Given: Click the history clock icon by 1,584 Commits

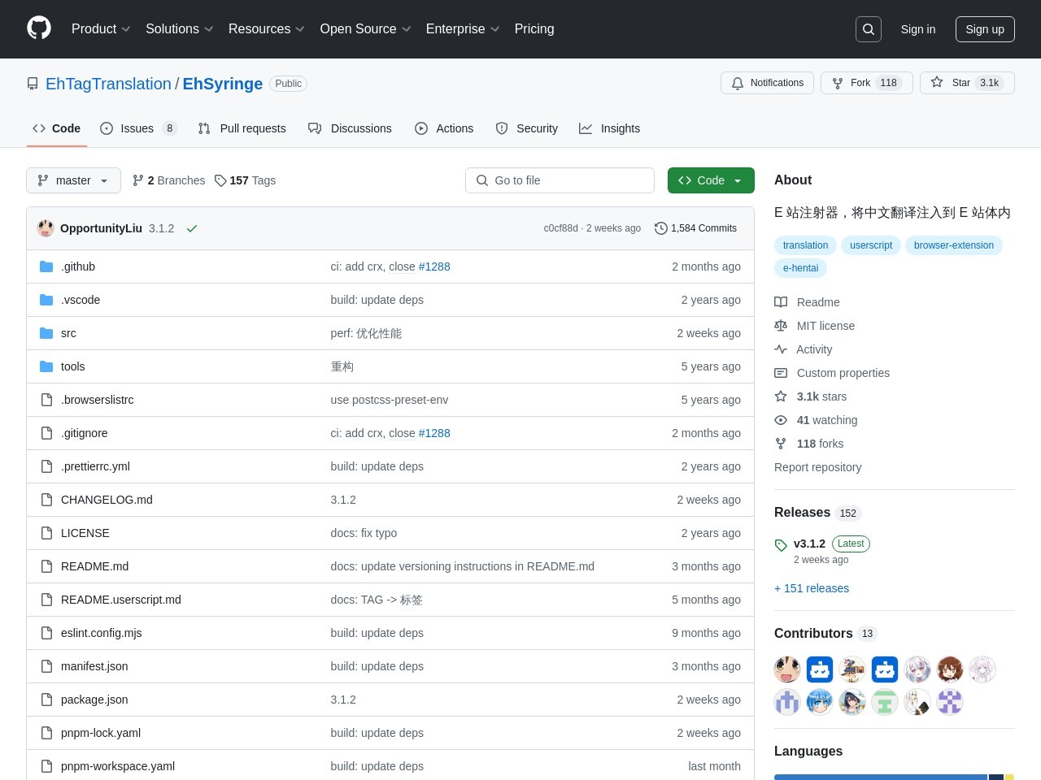Looking at the screenshot, I should (x=661, y=228).
